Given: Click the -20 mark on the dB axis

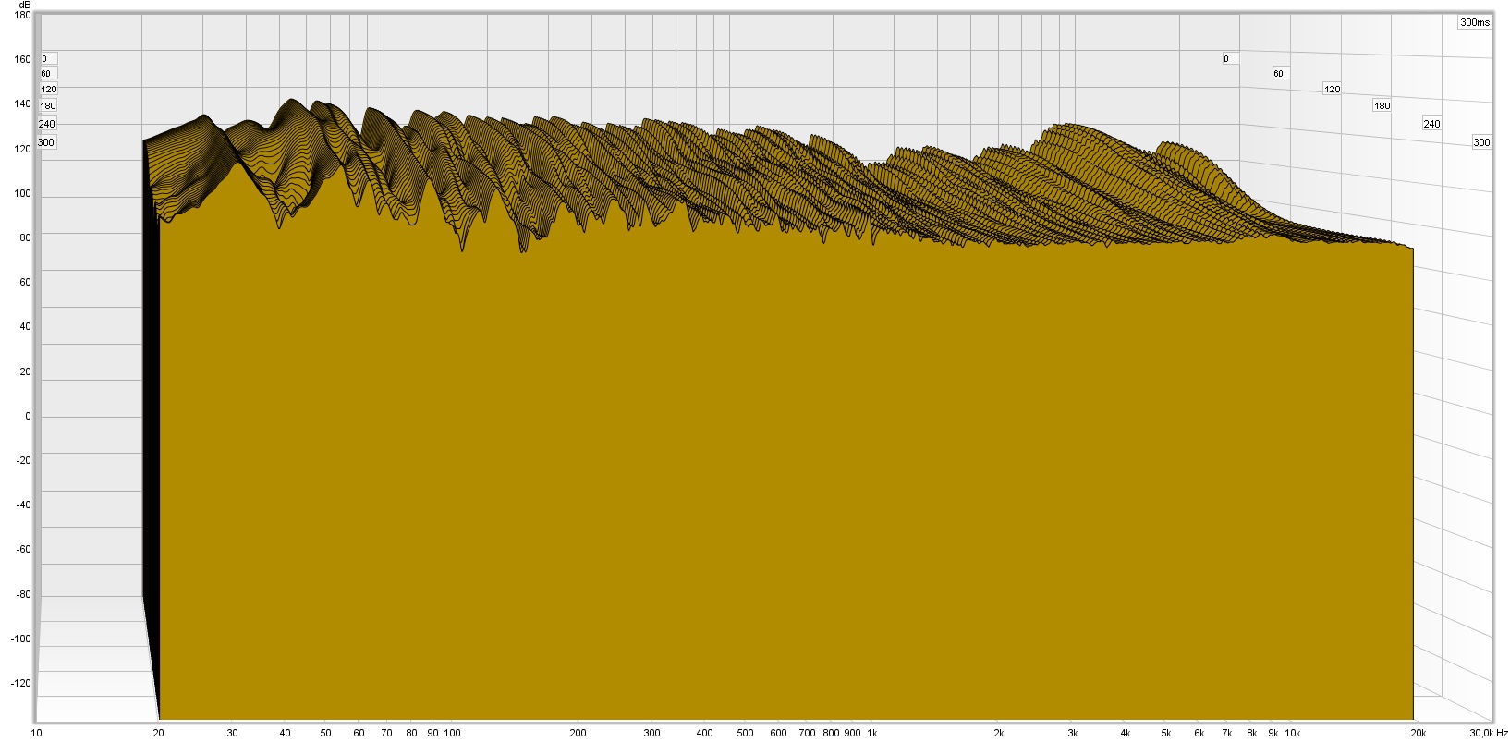Looking at the screenshot, I should [24, 461].
